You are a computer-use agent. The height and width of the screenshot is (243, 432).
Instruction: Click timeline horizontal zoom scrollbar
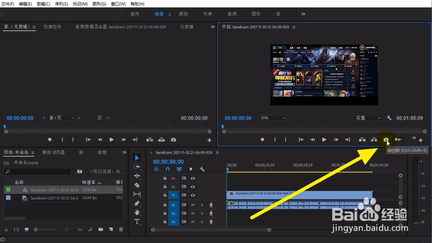[x=211, y=230]
